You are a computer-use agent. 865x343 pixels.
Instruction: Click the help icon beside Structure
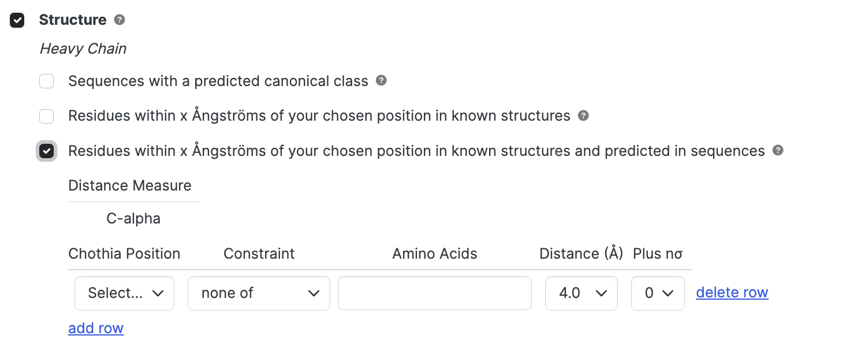pos(120,20)
